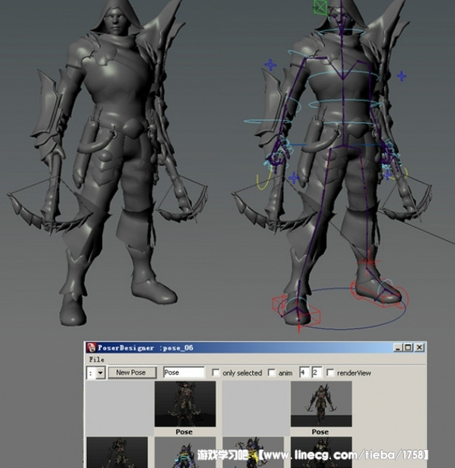Enable the only selected checkbox

[x=215, y=372]
